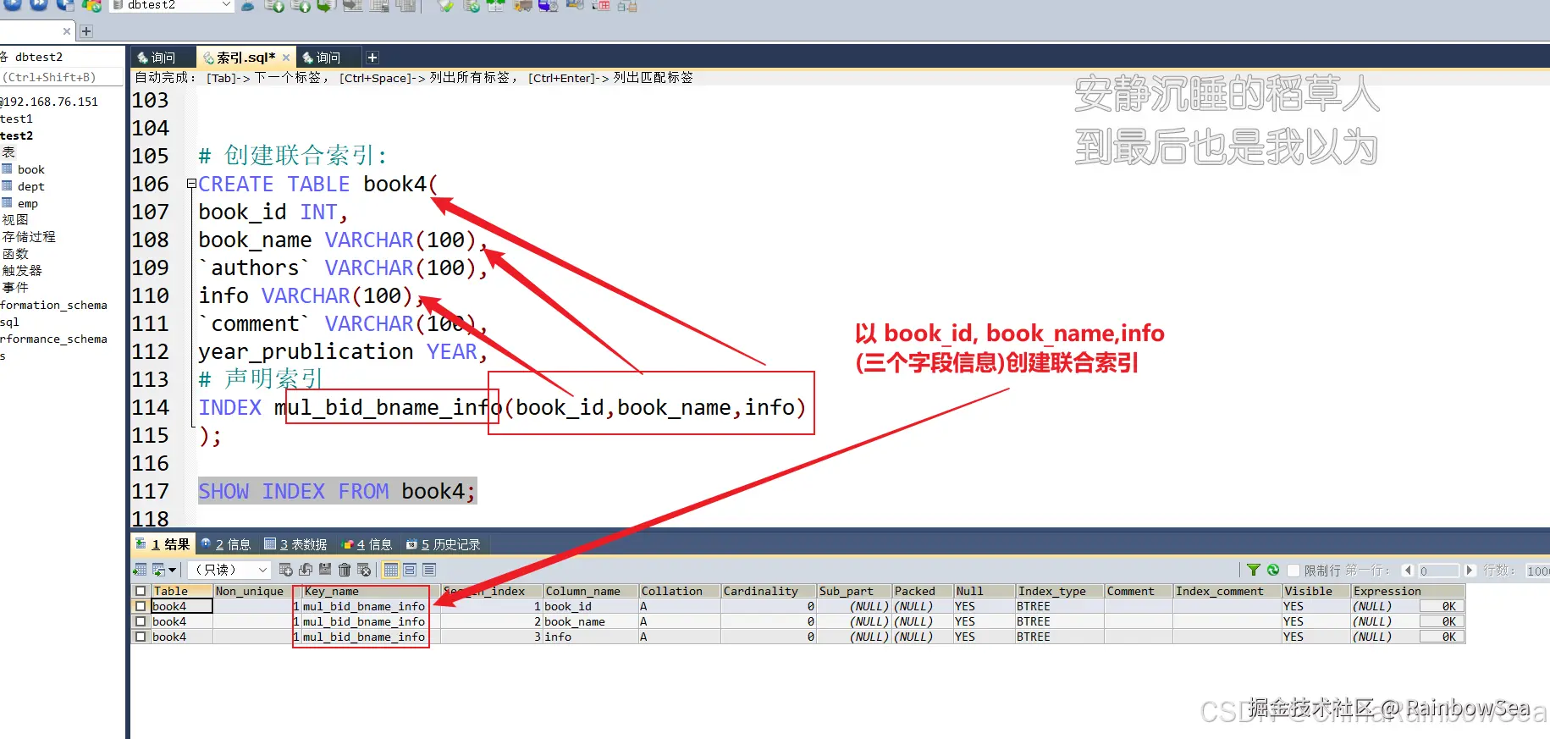Sort by the Cardinality column header

[x=768, y=591]
